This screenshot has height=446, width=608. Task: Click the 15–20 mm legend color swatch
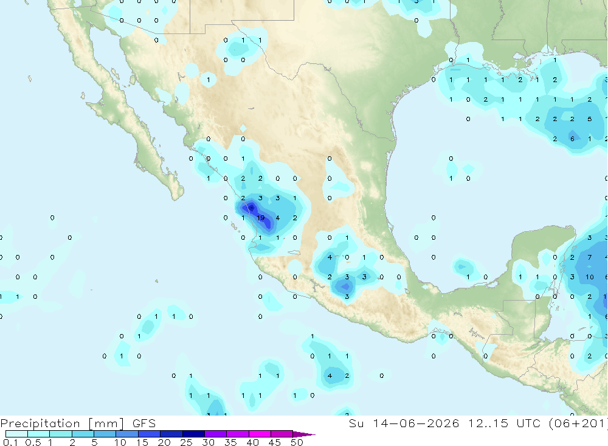click(149, 434)
